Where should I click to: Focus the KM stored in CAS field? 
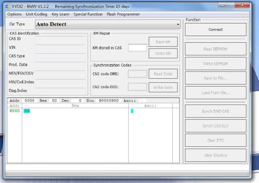(x=138, y=48)
